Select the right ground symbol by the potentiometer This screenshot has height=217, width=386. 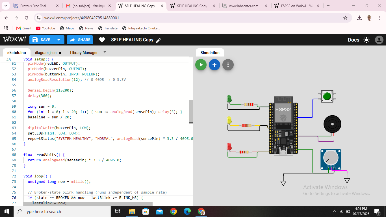(347, 180)
